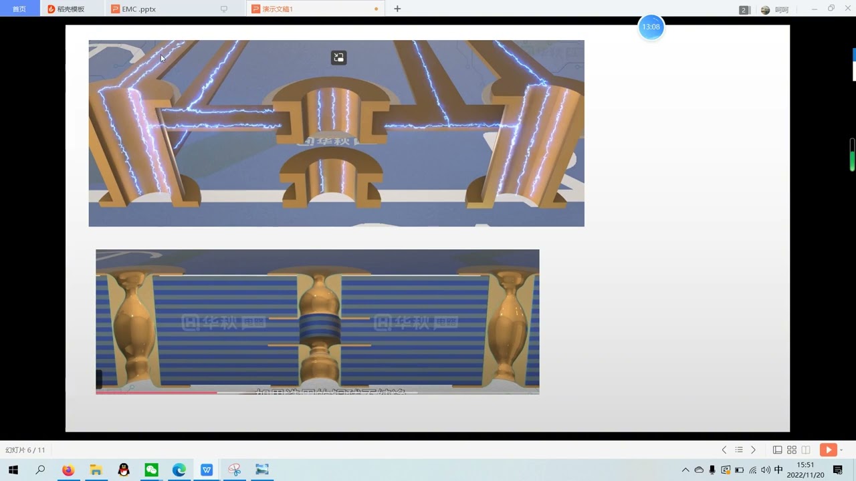Open File Explorer from the taskbar
The height and width of the screenshot is (481, 856).
click(x=96, y=470)
